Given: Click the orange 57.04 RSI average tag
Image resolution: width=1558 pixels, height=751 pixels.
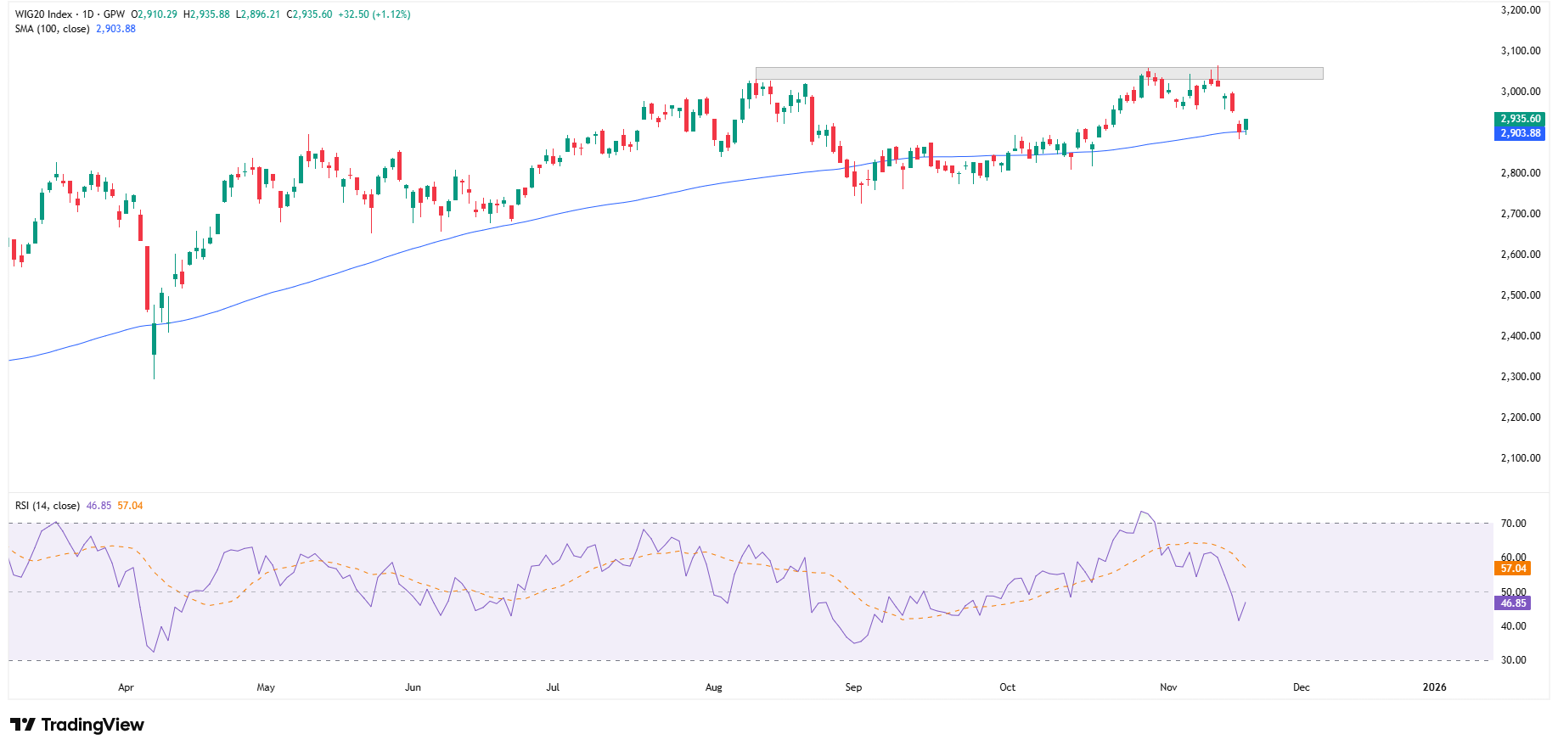Looking at the screenshot, I should pos(1512,569).
